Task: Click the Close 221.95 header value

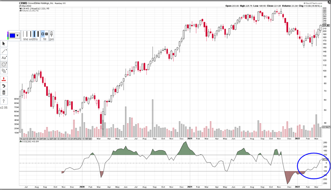Action: [x=274, y=6]
